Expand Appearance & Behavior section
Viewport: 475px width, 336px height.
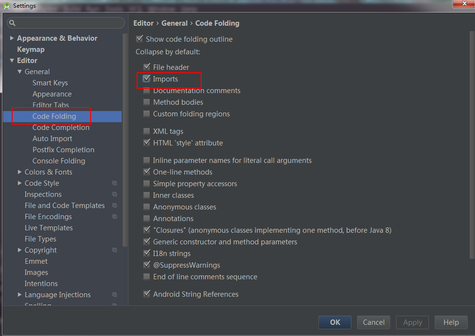[x=12, y=38]
